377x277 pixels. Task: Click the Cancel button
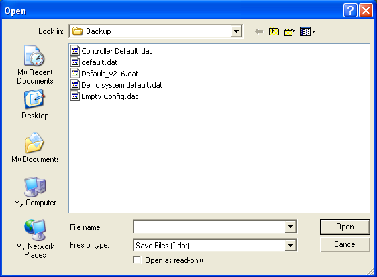click(x=345, y=244)
